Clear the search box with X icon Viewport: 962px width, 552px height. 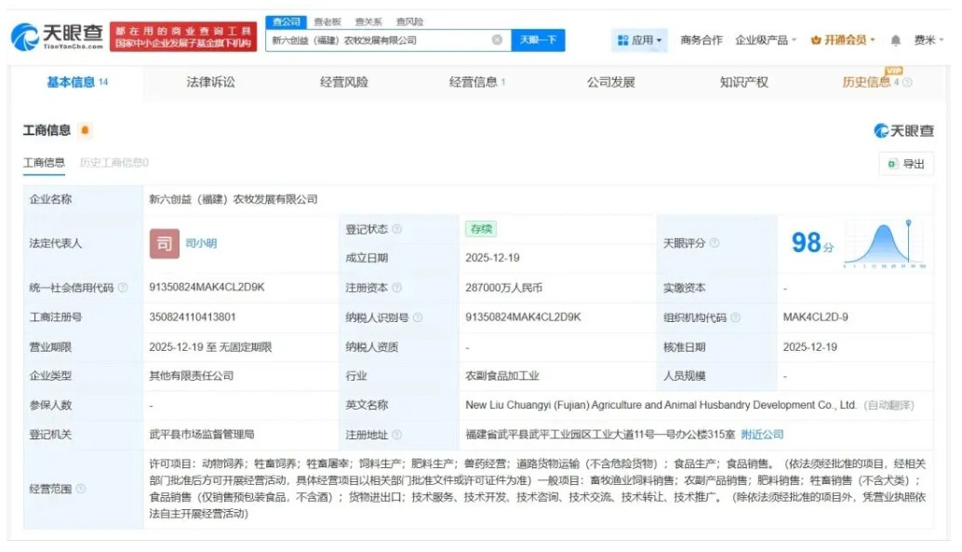[497, 40]
